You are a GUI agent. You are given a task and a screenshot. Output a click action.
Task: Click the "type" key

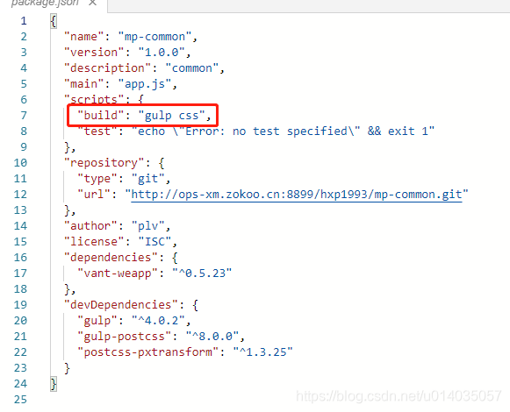click(97, 179)
